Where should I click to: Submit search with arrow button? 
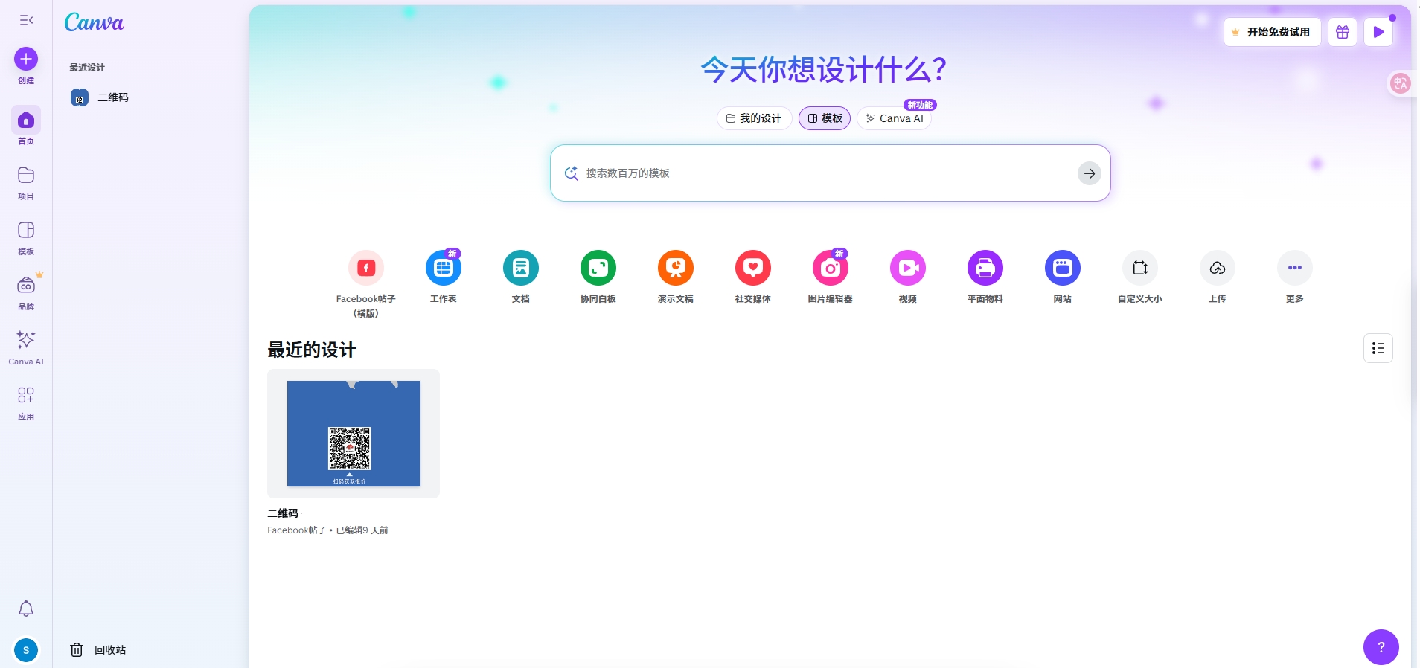coord(1090,173)
